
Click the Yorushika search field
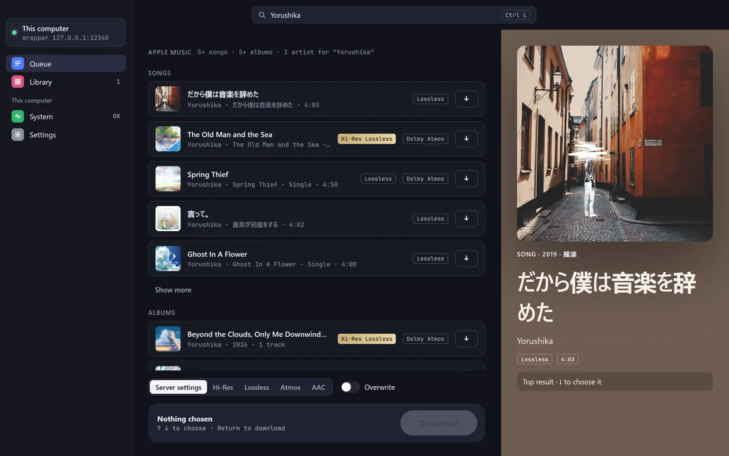pyautogui.click(x=394, y=15)
